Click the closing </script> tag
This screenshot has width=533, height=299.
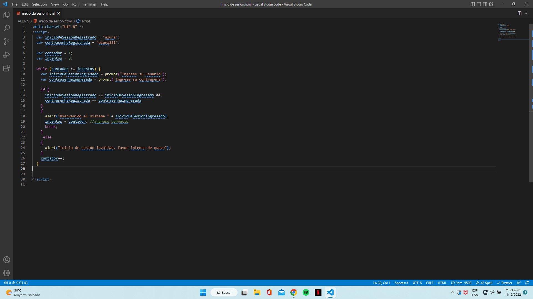tap(42, 179)
